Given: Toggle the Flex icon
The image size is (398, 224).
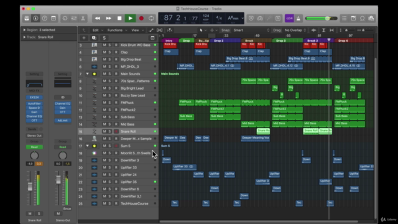Looking at the screenshot, I should 159,30.
